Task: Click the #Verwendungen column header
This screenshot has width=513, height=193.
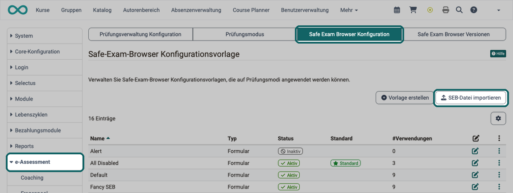Action: (x=412, y=138)
